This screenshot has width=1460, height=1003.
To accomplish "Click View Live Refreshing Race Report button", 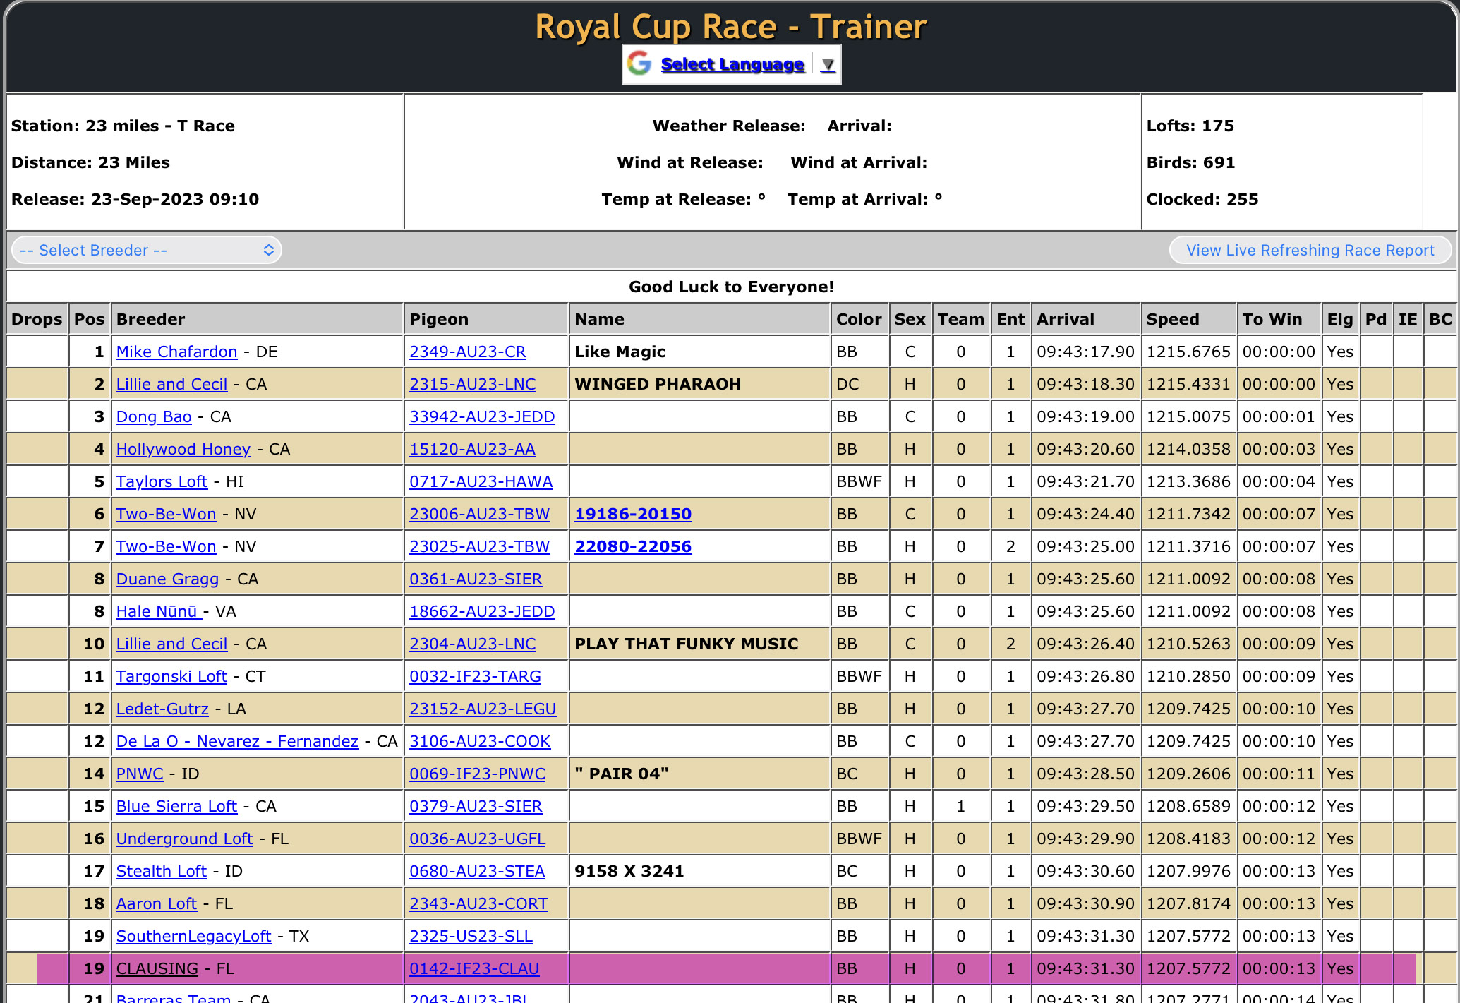I will [x=1310, y=251].
